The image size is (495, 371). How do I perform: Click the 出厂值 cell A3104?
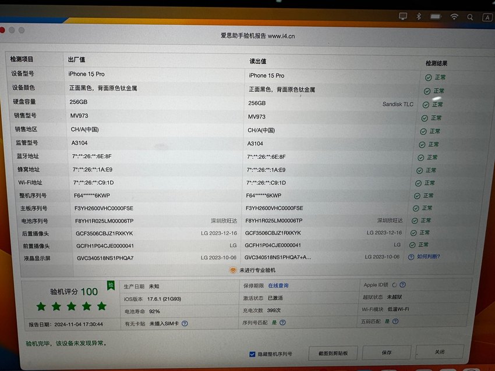[80, 143]
